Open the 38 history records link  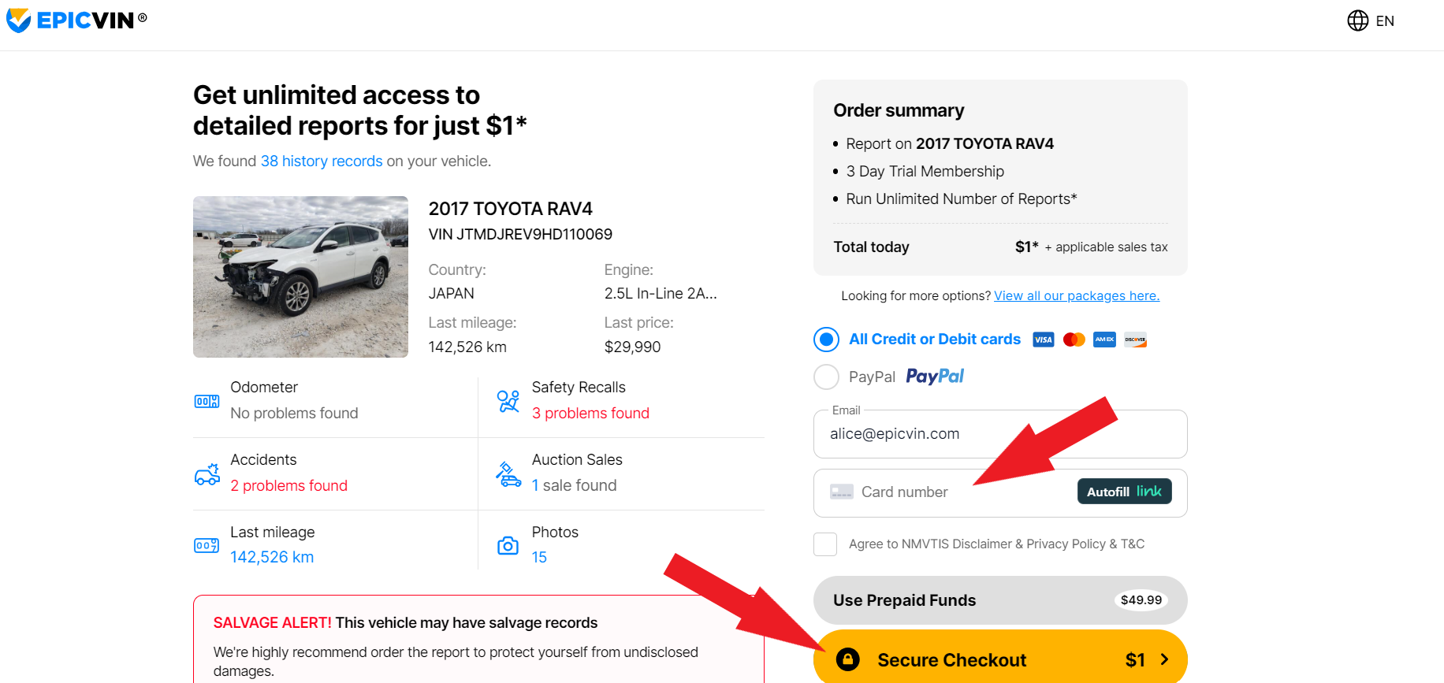pyautogui.click(x=322, y=161)
